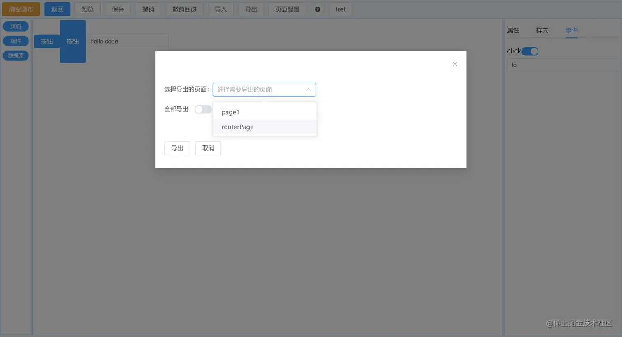The width and height of the screenshot is (622, 337).
Task: Open 页面配置 page settings
Action: pyautogui.click(x=287, y=9)
